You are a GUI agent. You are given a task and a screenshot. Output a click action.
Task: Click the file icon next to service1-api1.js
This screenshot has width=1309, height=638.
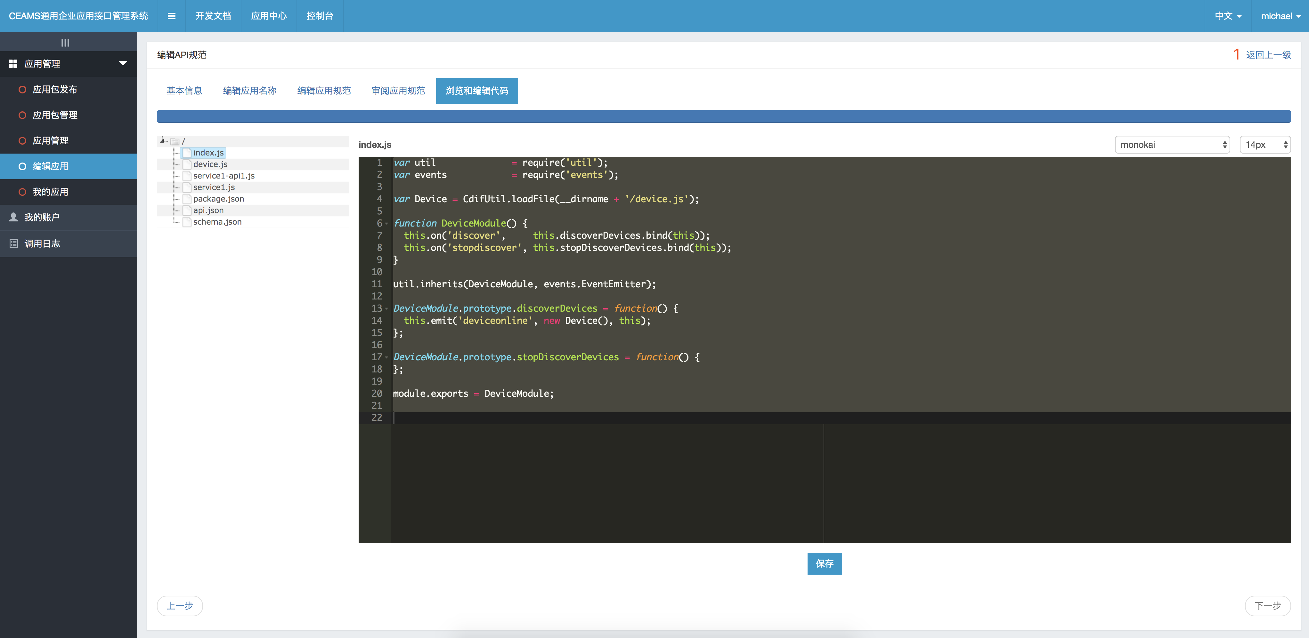(186, 176)
